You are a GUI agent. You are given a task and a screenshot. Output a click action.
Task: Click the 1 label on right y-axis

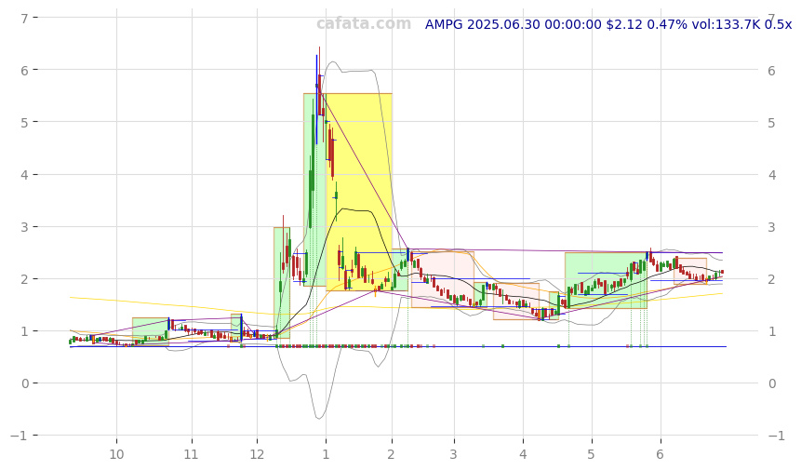coord(771,331)
